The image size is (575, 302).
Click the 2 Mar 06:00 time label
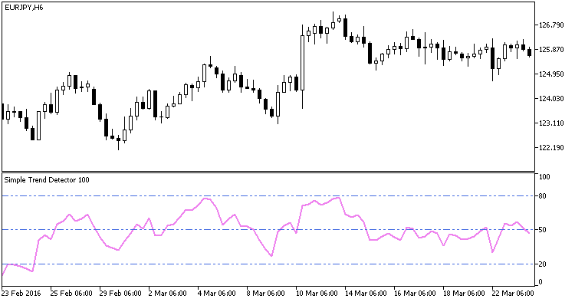coord(168,294)
